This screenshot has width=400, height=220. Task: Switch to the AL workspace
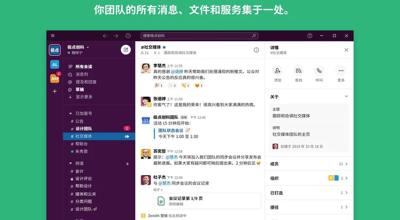point(55,64)
